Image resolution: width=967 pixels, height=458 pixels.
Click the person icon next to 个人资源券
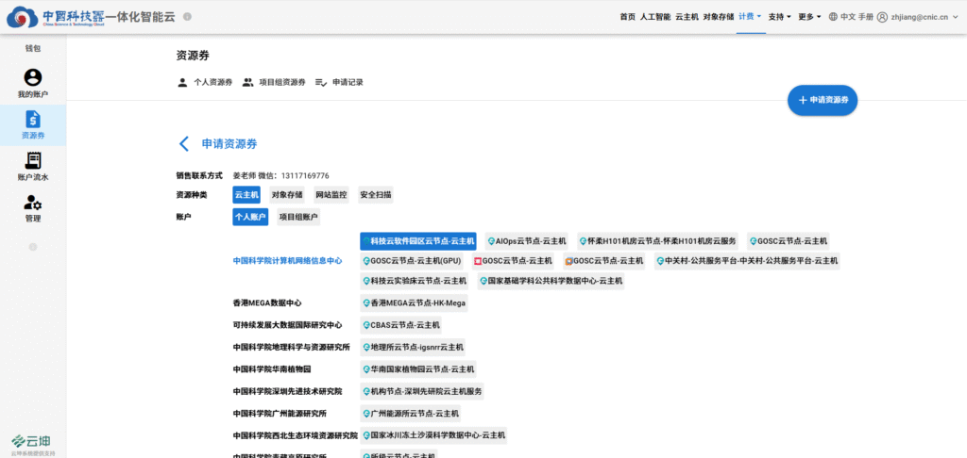tap(182, 82)
